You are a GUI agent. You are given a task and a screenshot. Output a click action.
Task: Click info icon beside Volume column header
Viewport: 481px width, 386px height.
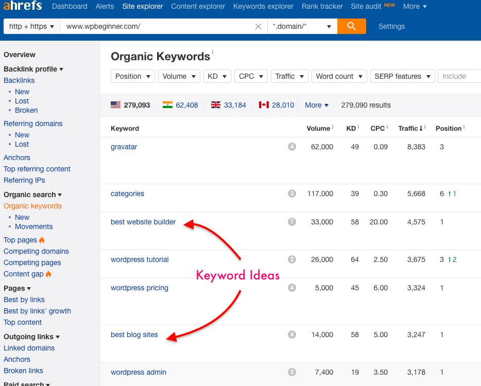pyautogui.click(x=333, y=127)
